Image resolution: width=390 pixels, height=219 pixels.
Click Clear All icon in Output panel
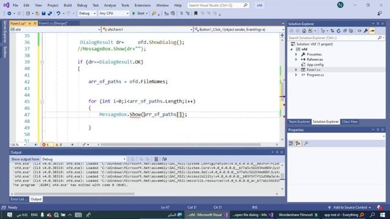click(x=156, y=159)
